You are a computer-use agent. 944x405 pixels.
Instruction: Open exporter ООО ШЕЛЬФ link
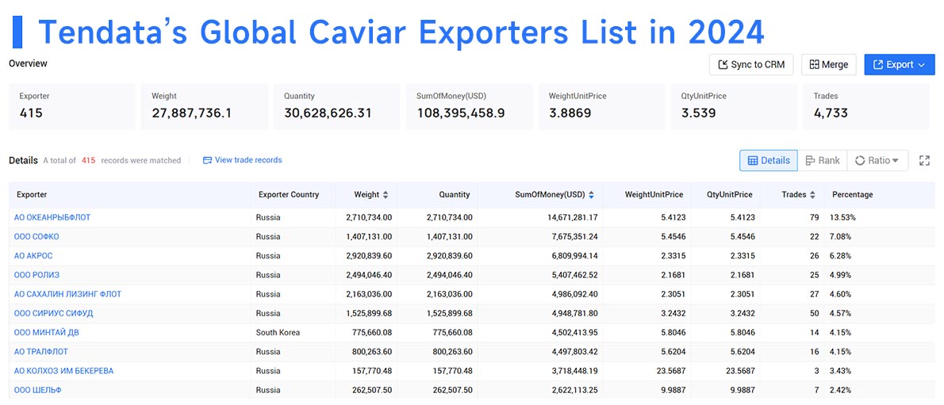[x=38, y=390]
